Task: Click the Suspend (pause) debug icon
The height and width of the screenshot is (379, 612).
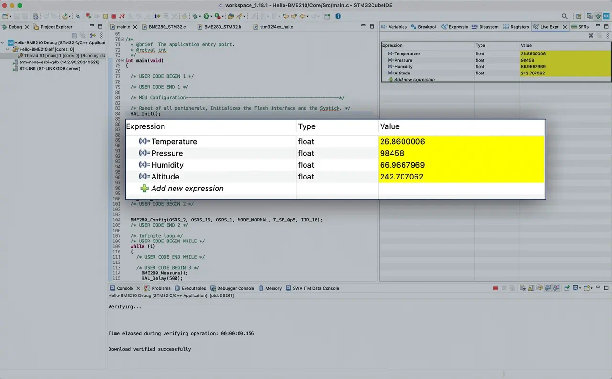Action: point(106,16)
